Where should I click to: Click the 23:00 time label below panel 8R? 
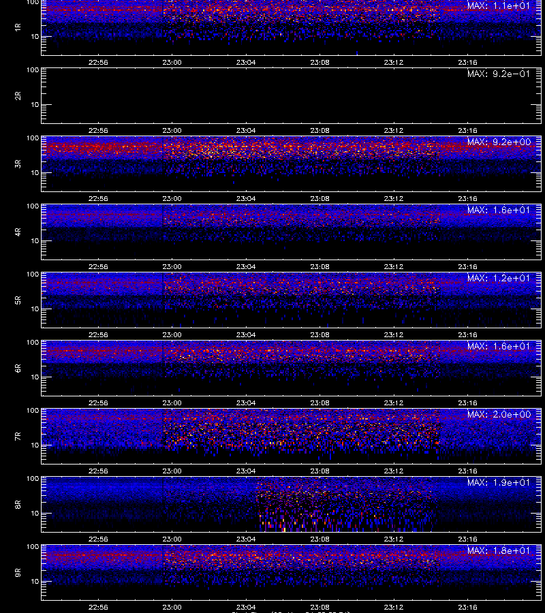pos(172,539)
